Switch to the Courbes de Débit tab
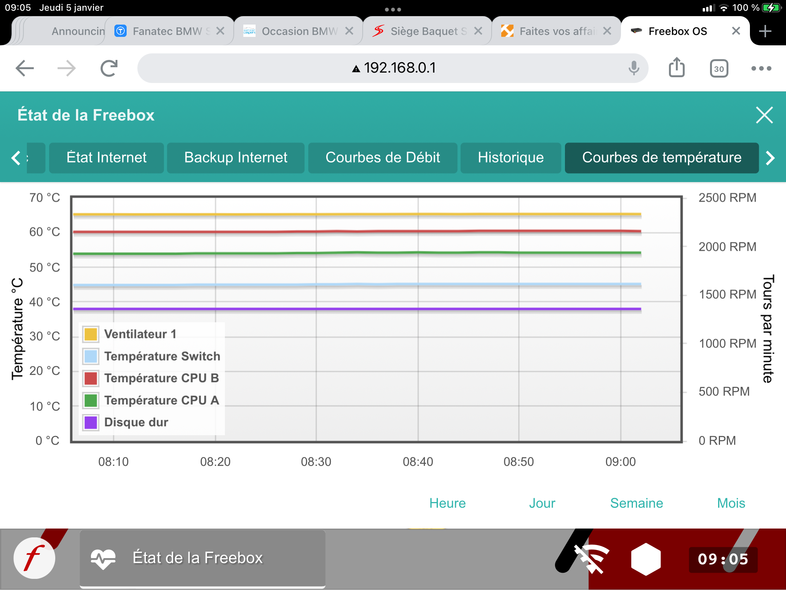This screenshot has height=590, width=786. pos(382,157)
